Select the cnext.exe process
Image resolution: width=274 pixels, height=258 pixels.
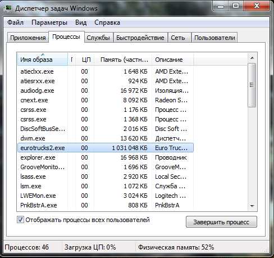click(x=105, y=100)
